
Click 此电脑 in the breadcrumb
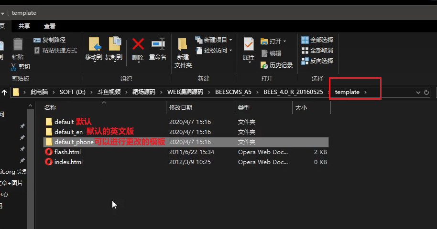(39, 92)
